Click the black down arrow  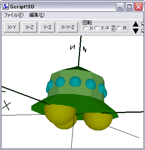(135, 31)
